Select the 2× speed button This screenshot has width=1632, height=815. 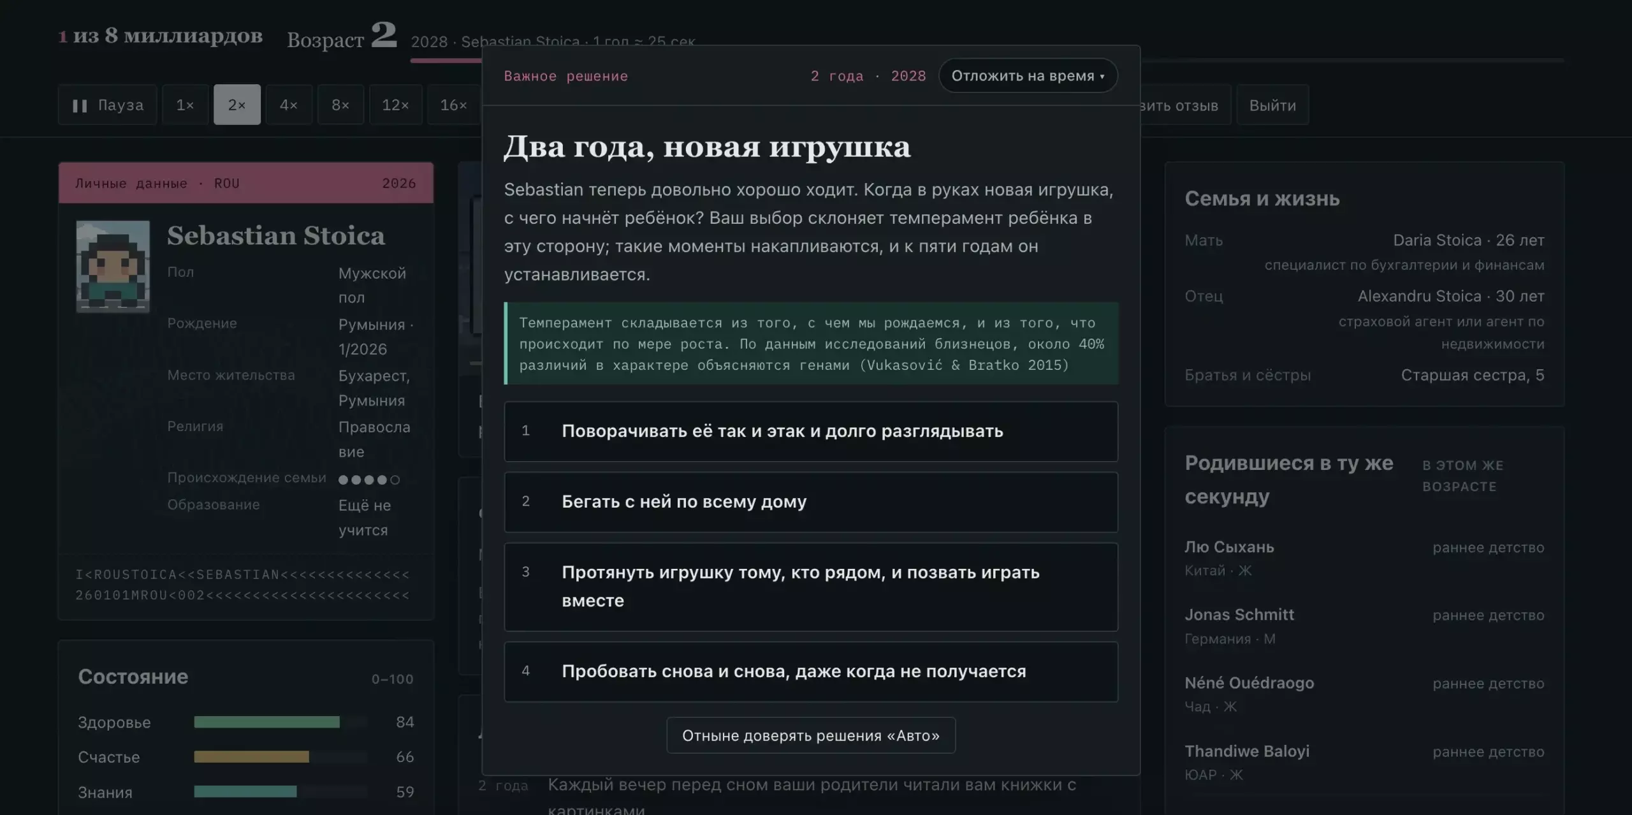237,105
